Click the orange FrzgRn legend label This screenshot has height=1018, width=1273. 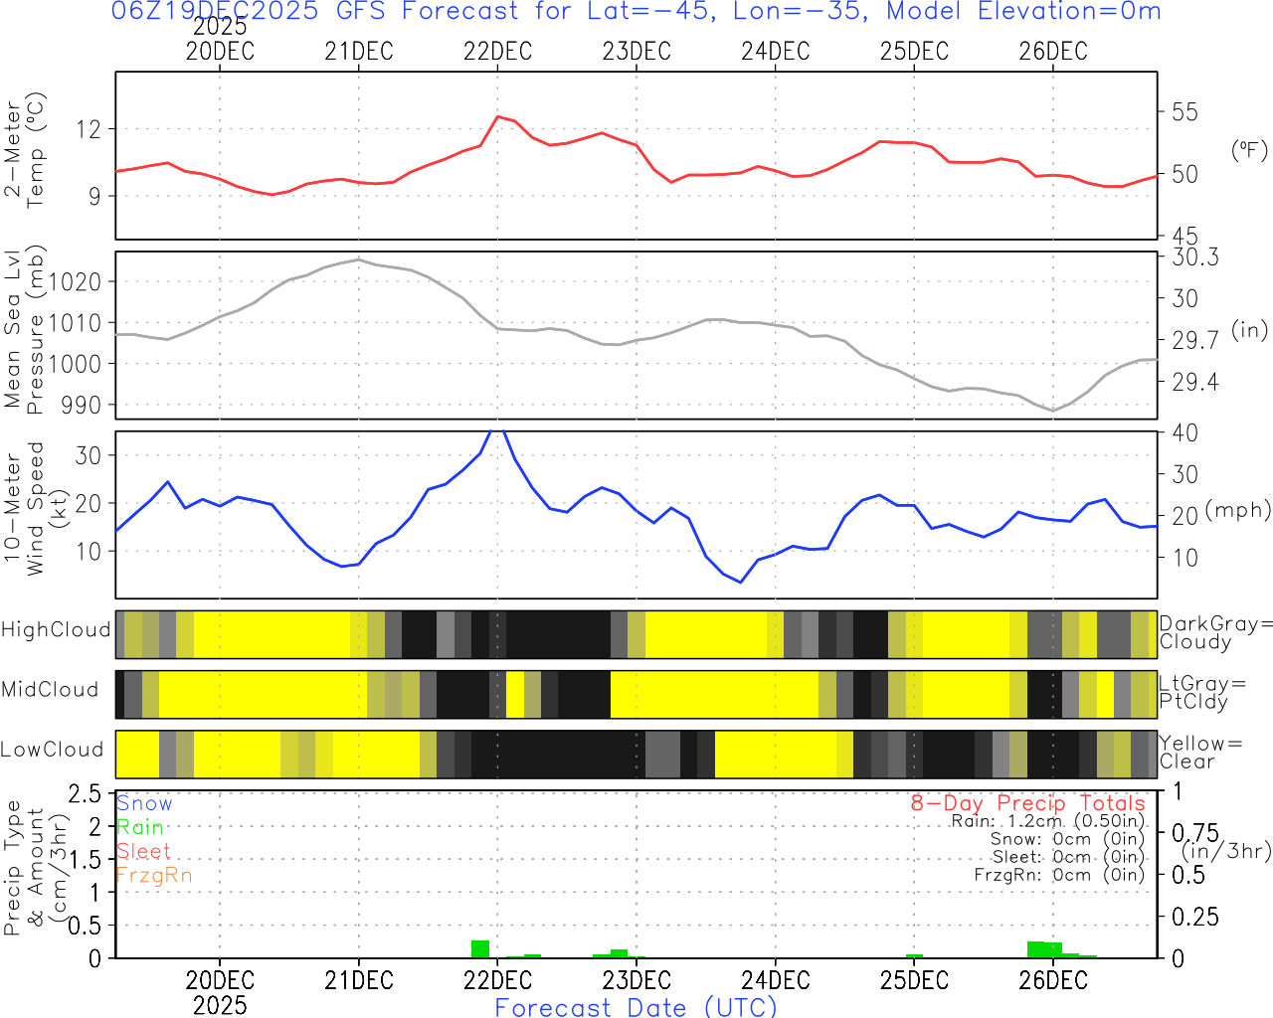pos(154,875)
